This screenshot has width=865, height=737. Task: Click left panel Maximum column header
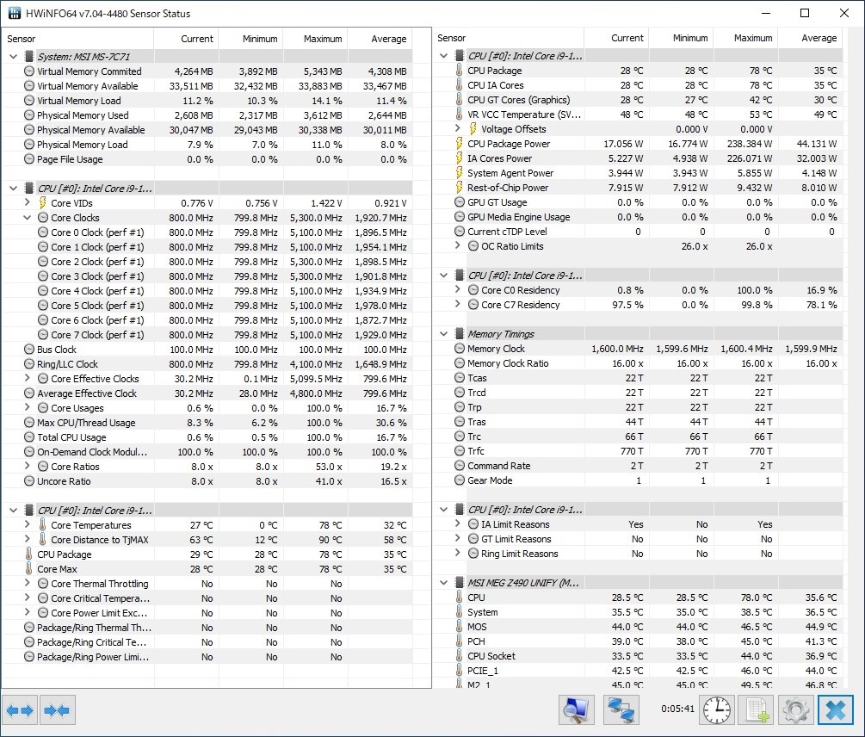316,39
